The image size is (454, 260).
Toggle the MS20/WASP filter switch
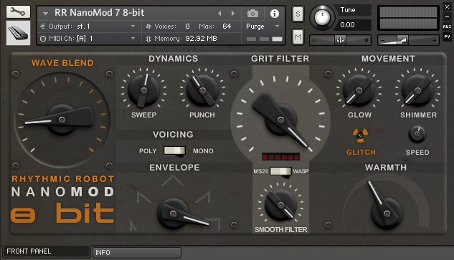[x=280, y=171]
